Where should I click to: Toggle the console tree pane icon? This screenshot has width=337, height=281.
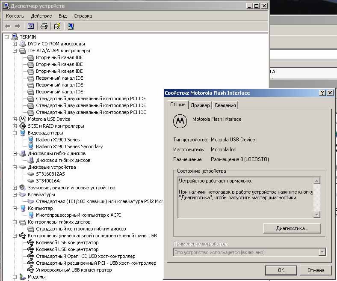pos(31,26)
